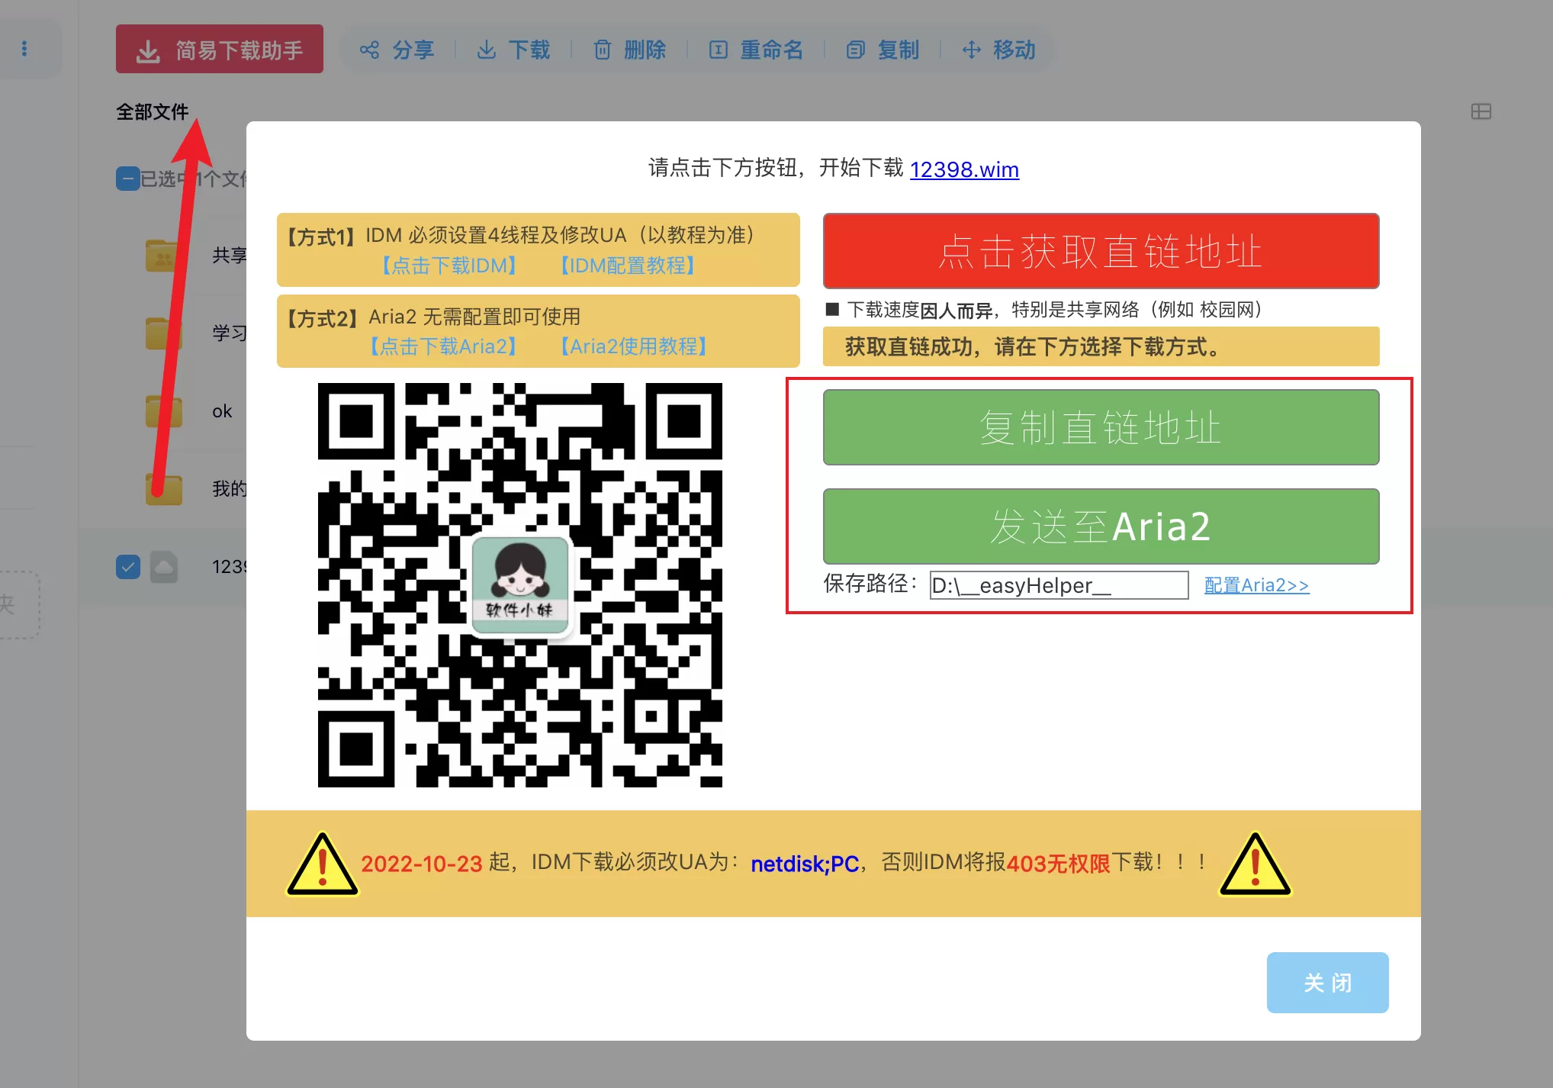Open the 全部文件 file list view
The height and width of the screenshot is (1088, 1553).
point(152,111)
